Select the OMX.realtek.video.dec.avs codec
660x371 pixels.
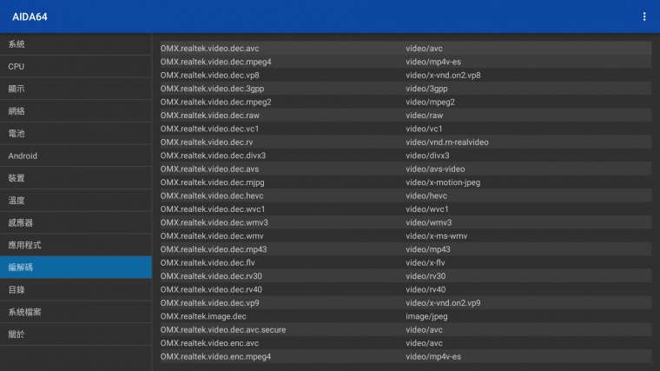(406, 169)
